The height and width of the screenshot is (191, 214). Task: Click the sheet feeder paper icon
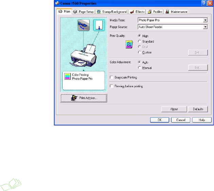[x=99, y=25]
